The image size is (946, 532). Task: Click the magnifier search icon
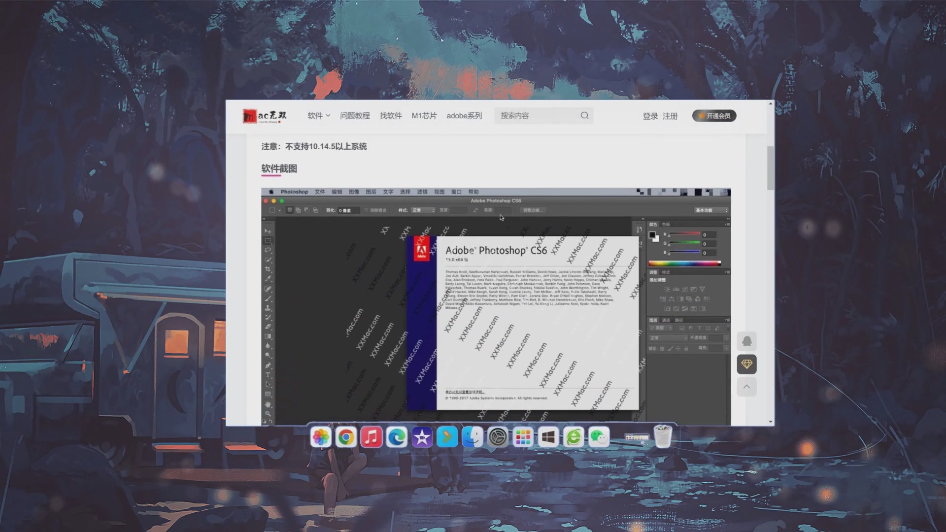pos(584,115)
